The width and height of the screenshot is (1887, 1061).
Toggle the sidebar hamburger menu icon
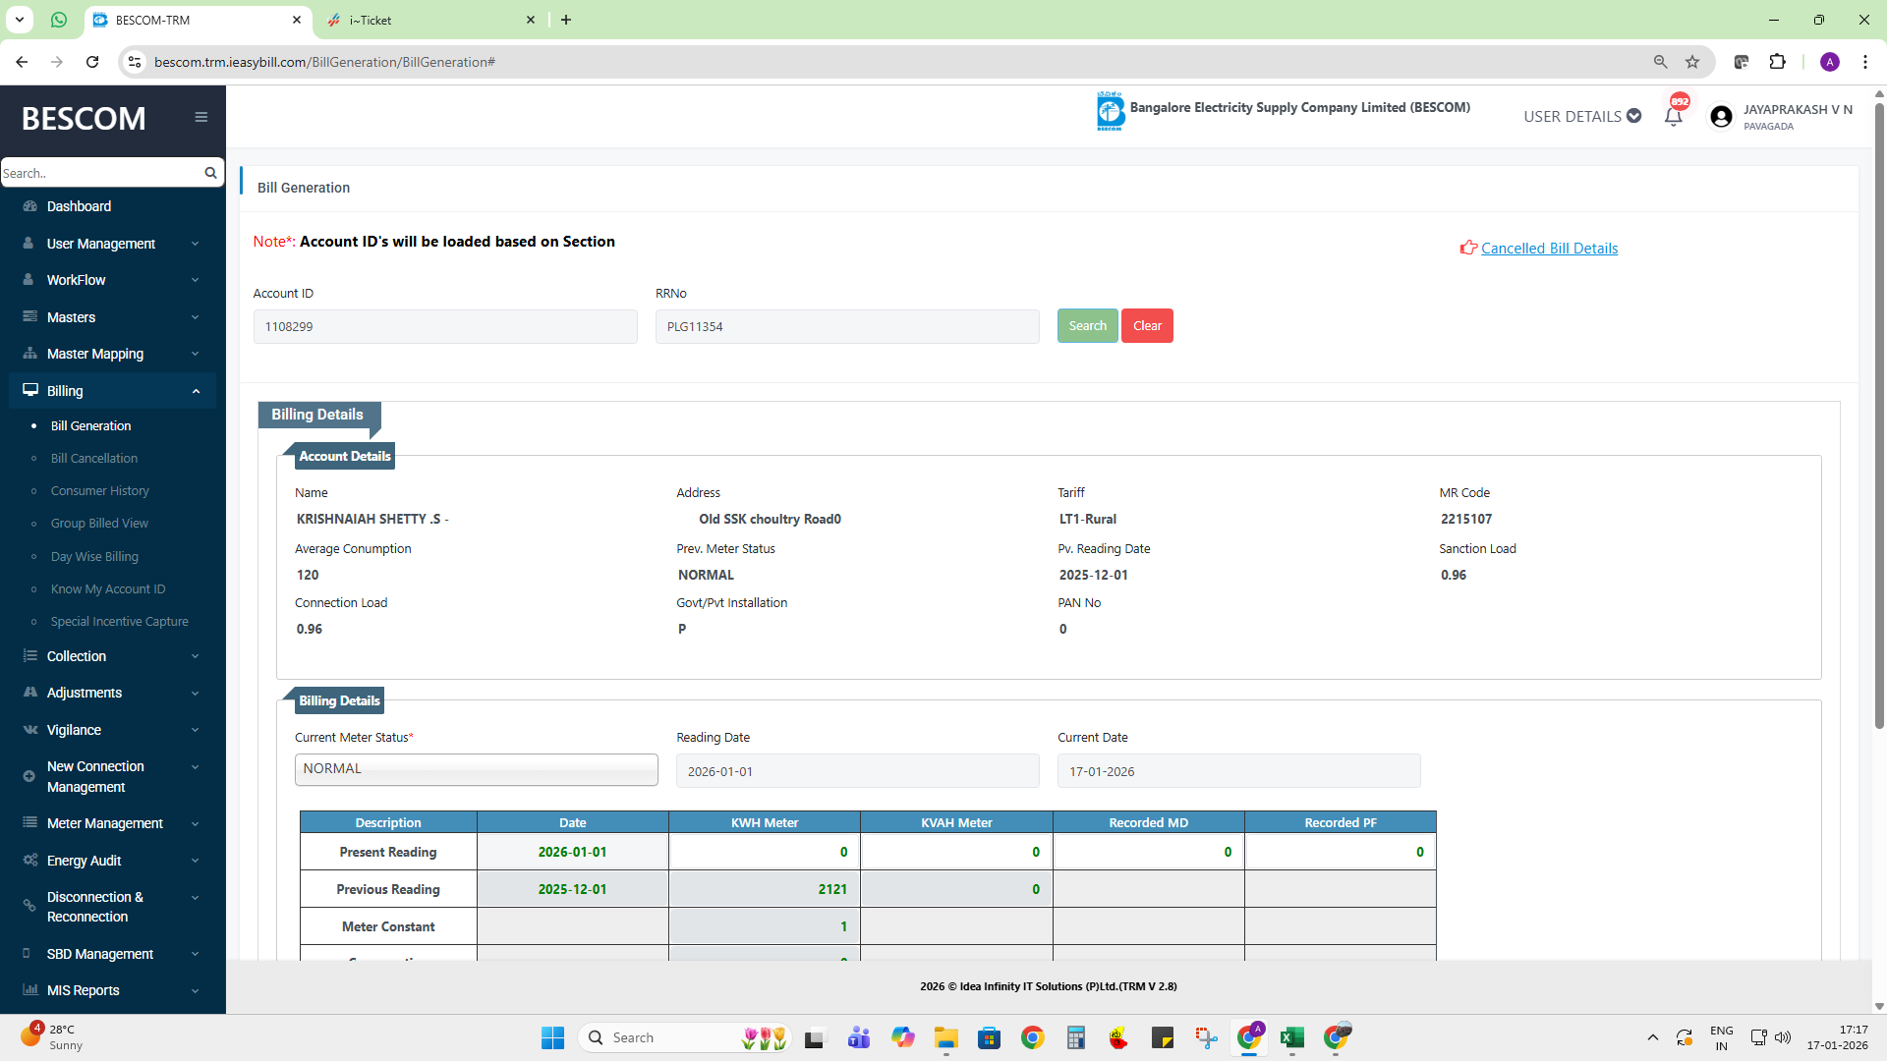200,117
